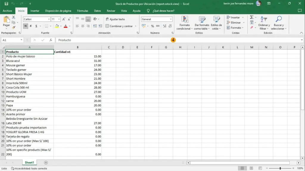Toggle bold (N) formatting
Screen dimensions: 305x171
(x=26, y=26)
